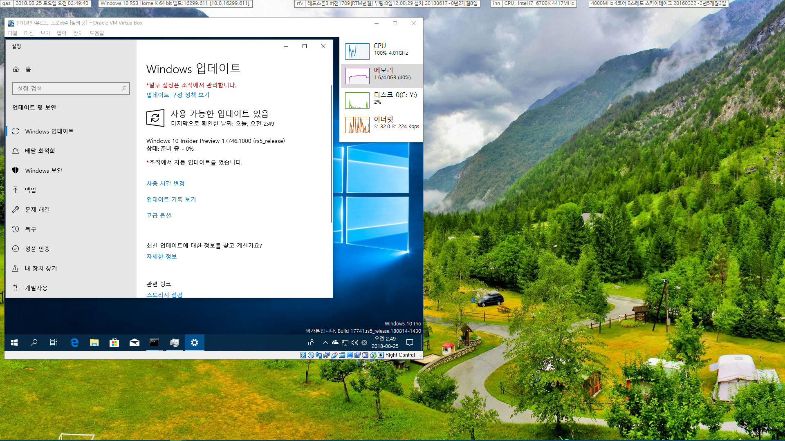Open Action Center notification icon
Screen dimensions: 785x441
(x=410, y=343)
